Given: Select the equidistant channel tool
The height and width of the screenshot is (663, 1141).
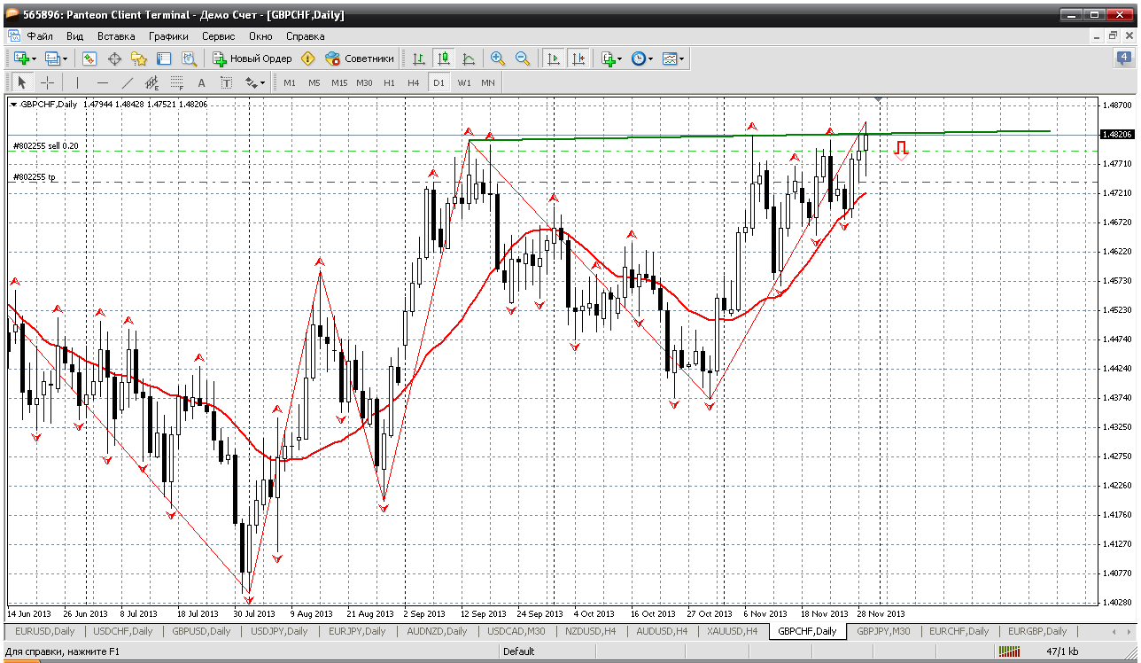Looking at the screenshot, I should click(x=151, y=82).
